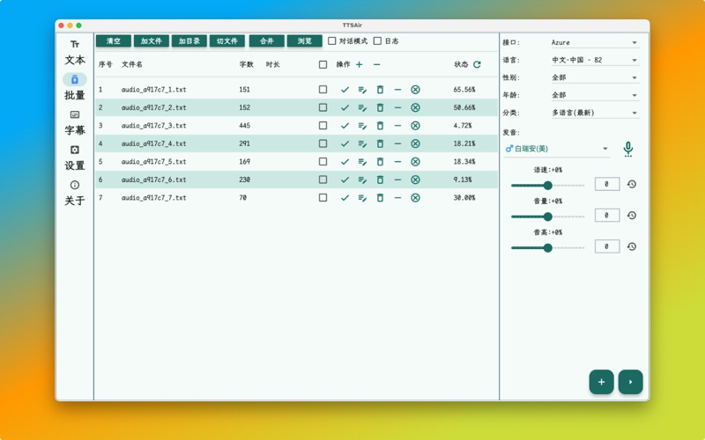705x440 pixels.
Task: Click the circled X icon for audio_a917c7_1.txt
Action: (x=415, y=90)
